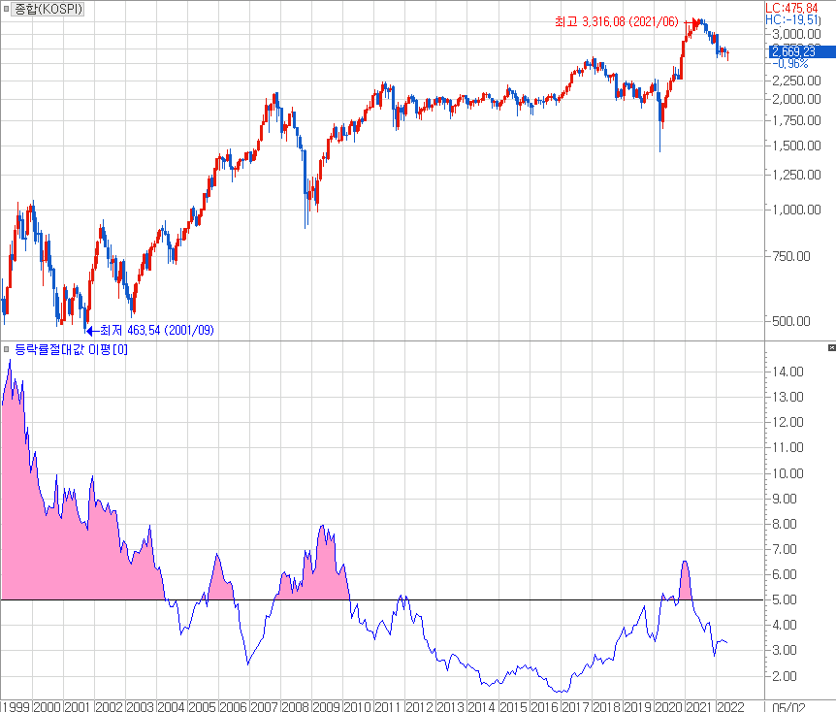Viewport: 836px width, 712px height.
Task: Click the 2009 label on the time axis
Action: (x=326, y=705)
